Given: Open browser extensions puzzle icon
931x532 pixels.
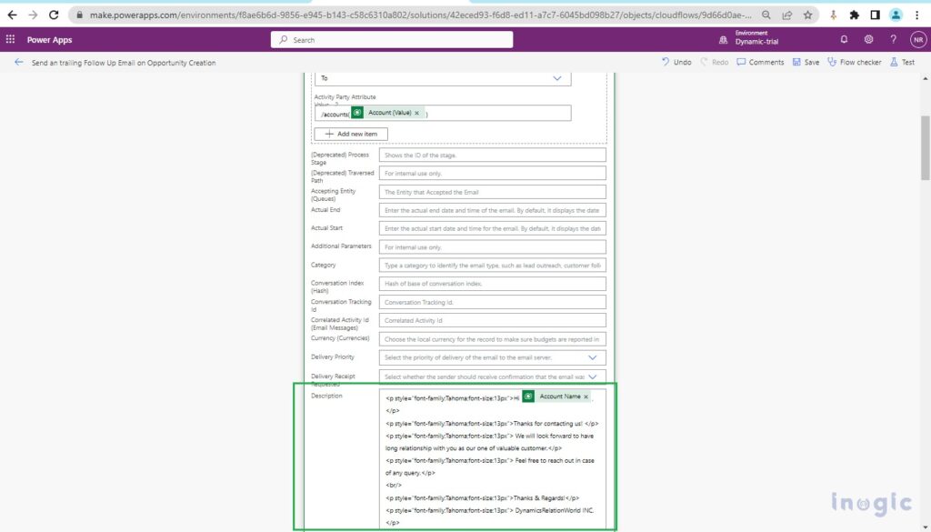Looking at the screenshot, I should [x=855, y=15].
